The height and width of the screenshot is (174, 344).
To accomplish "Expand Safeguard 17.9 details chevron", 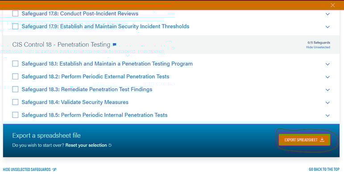I will pyautogui.click(x=327, y=27).
